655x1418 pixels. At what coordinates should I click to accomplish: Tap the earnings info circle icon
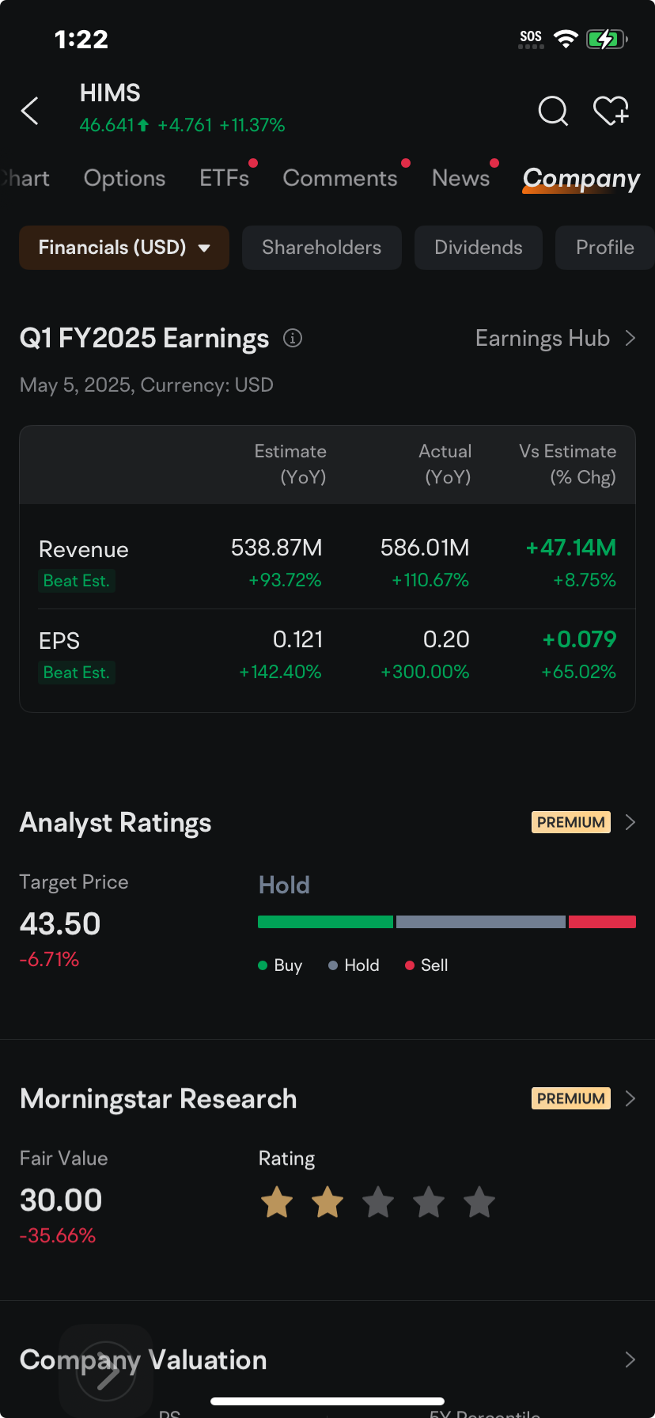click(293, 339)
